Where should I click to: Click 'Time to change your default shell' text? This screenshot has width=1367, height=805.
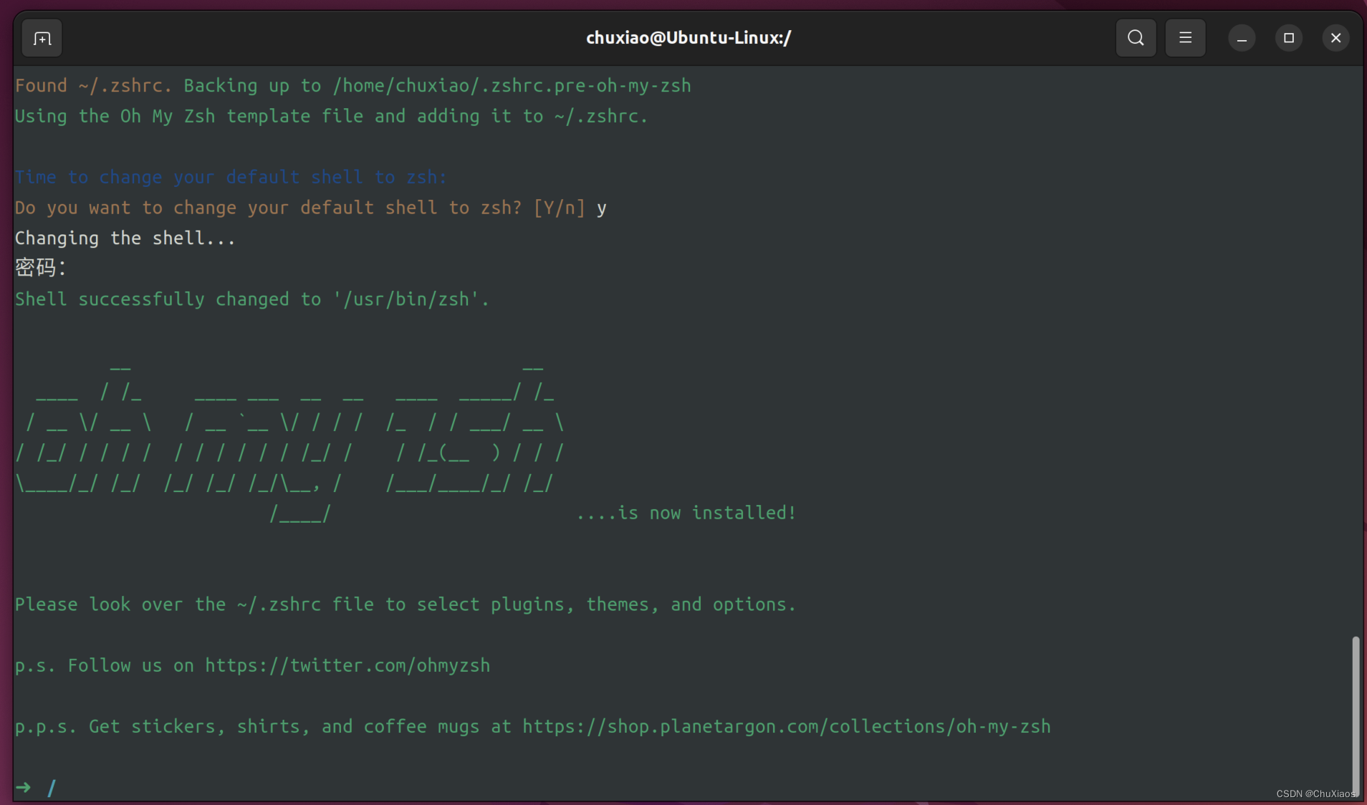(x=231, y=177)
